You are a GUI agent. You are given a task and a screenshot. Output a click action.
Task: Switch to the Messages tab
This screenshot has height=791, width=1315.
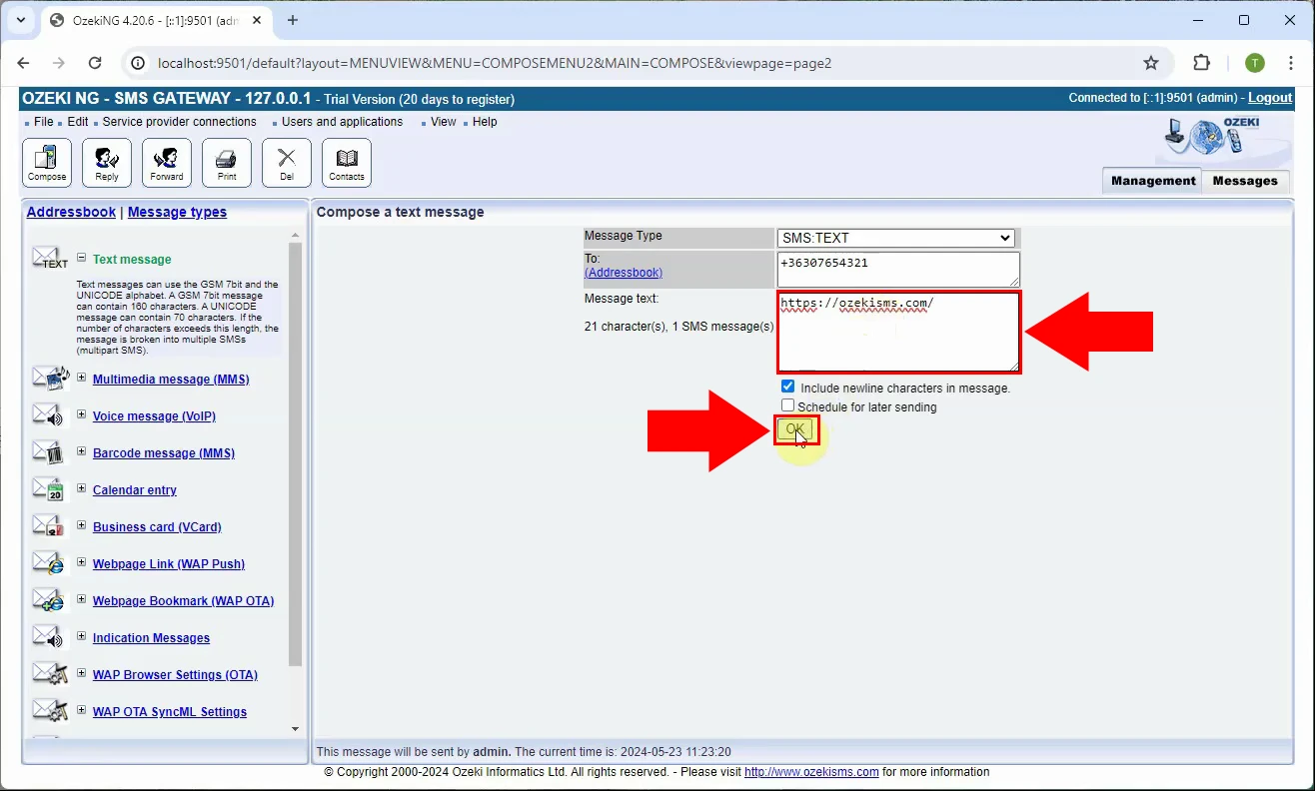point(1245,181)
